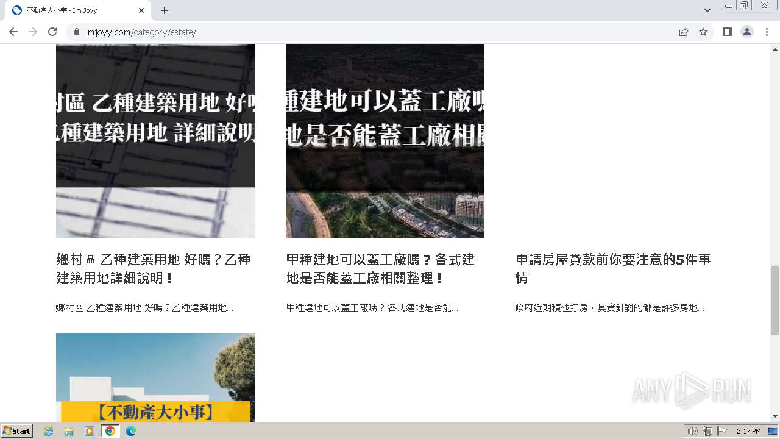Switch to Chrome taskbar icon
780x439 pixels.
(x=110, y=431)
